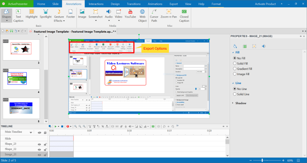This screenshot has height=163, width=307.
Task: Open the Export ribbon tab
Action: [174, 4]
